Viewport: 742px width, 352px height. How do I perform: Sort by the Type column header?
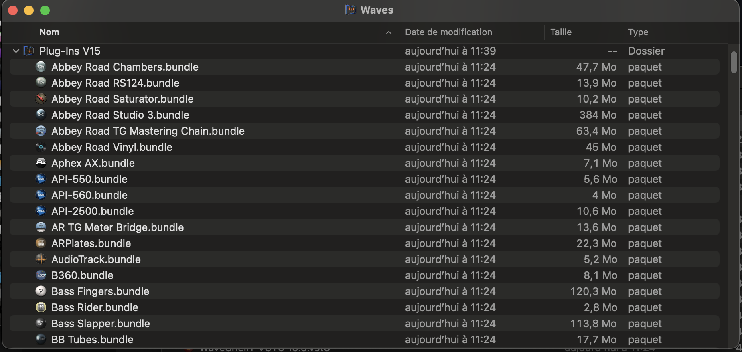tap(638, 32)
